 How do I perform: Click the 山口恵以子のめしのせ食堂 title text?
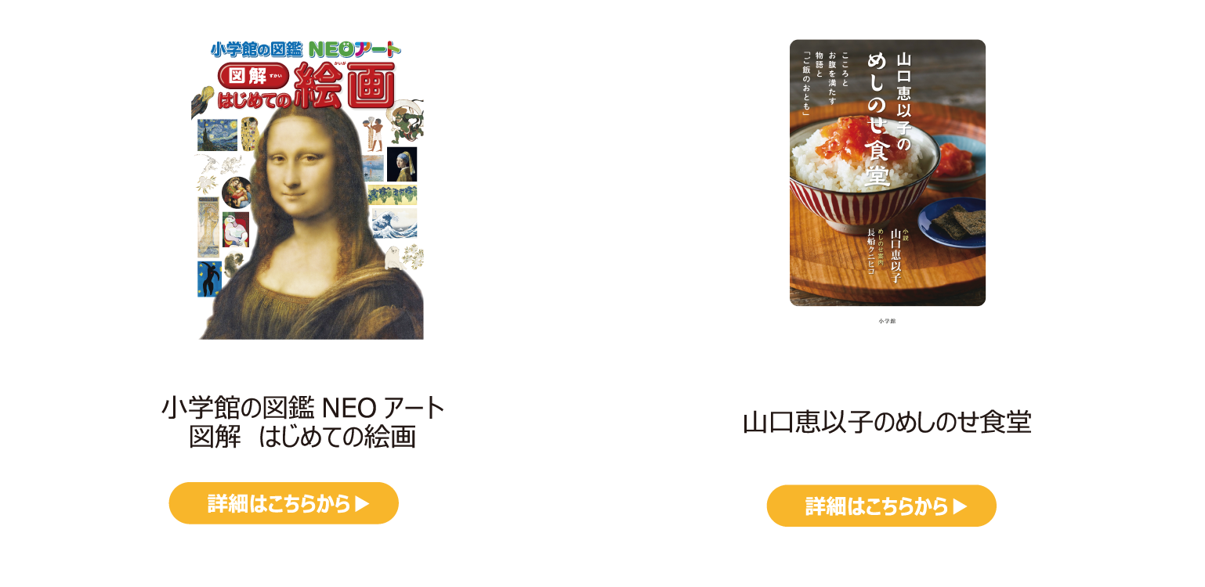887,423
